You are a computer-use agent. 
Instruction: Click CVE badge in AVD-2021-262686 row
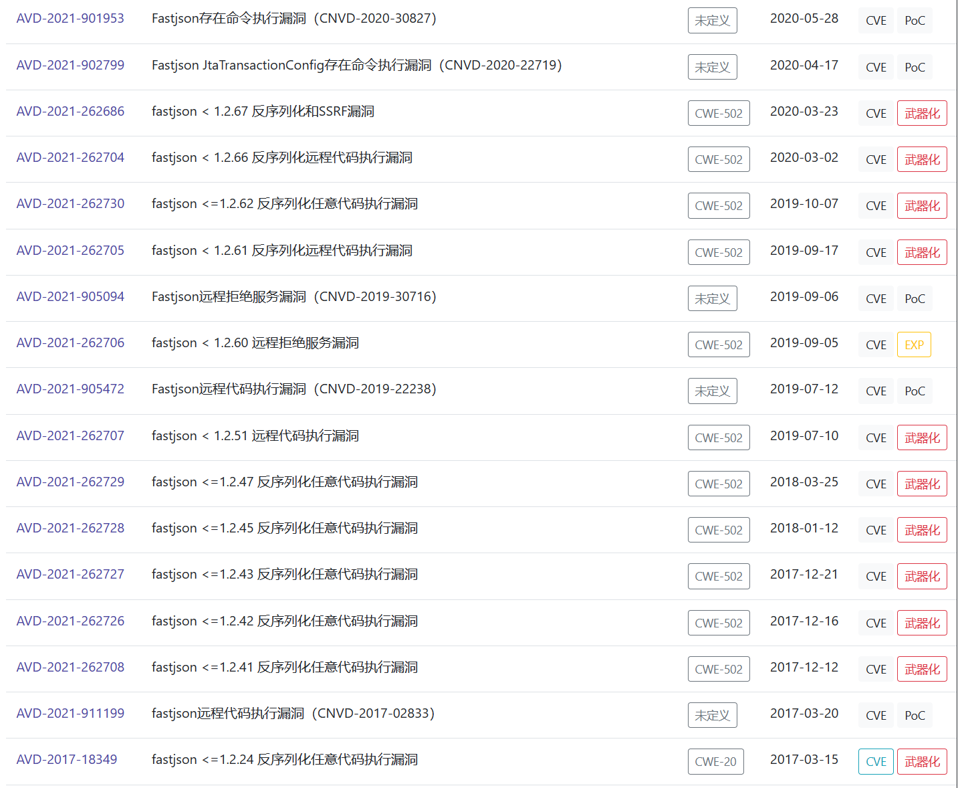point(876,113)
